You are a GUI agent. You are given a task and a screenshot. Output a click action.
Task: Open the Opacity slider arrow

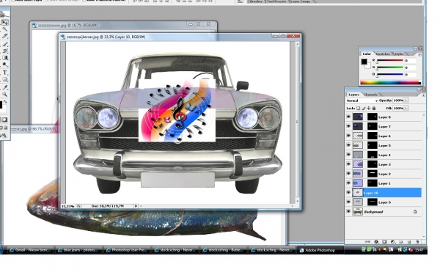pyautogui.click(x=406, y=100)
